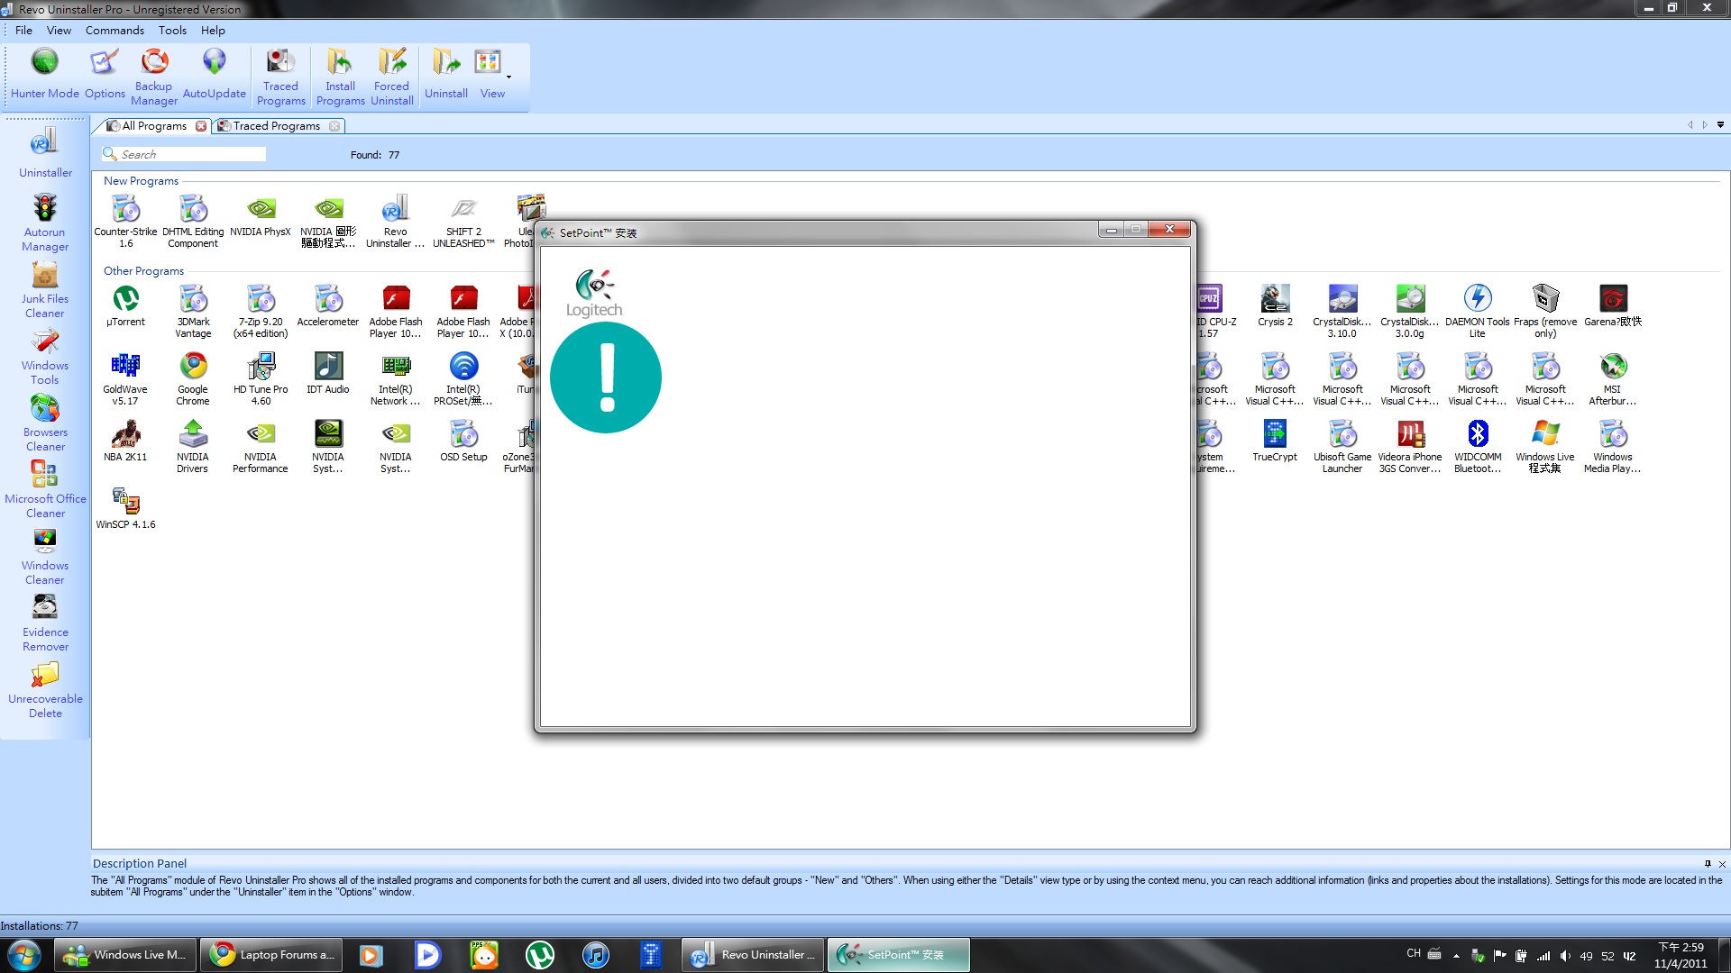Screen dimensions: 1731x973
Task: Click Install Programs toolbar icon
Action: pyautogui.click(x=340, y=77)
